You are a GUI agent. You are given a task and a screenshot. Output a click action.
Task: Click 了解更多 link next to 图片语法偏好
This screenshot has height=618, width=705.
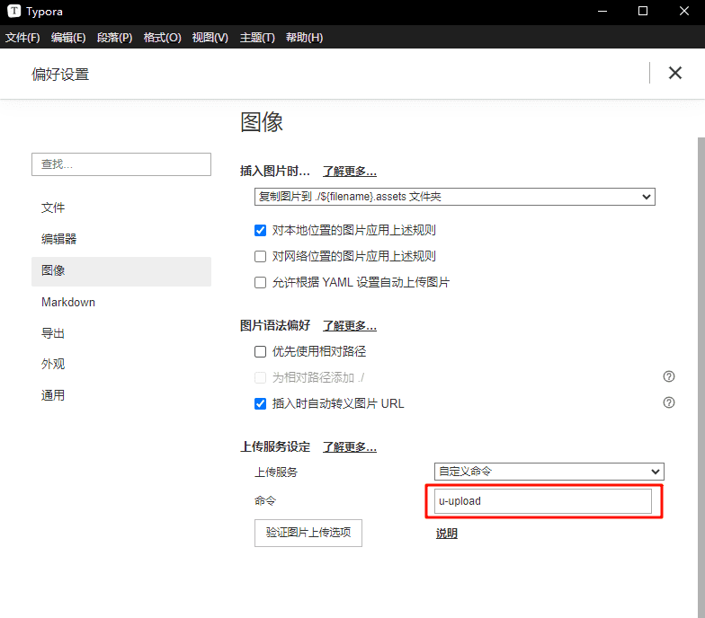pyautogui.click(x=349, y=325)
